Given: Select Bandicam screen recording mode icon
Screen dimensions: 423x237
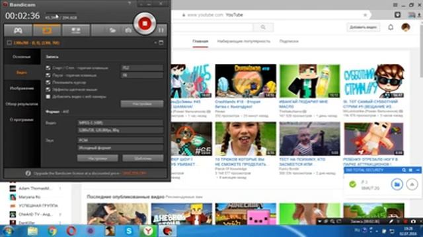Looking at the screenshot, I should point(47,30).
